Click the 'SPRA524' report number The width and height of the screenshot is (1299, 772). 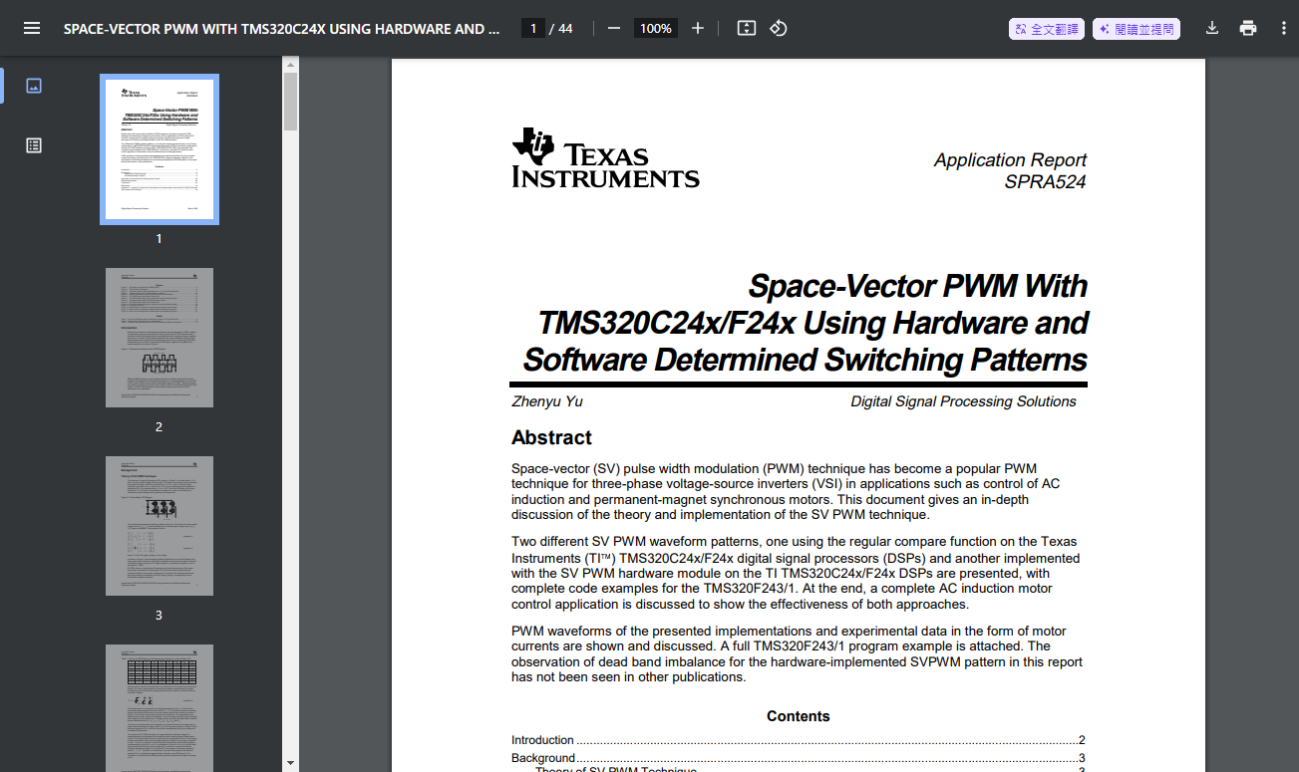(x=1045, y=181)
